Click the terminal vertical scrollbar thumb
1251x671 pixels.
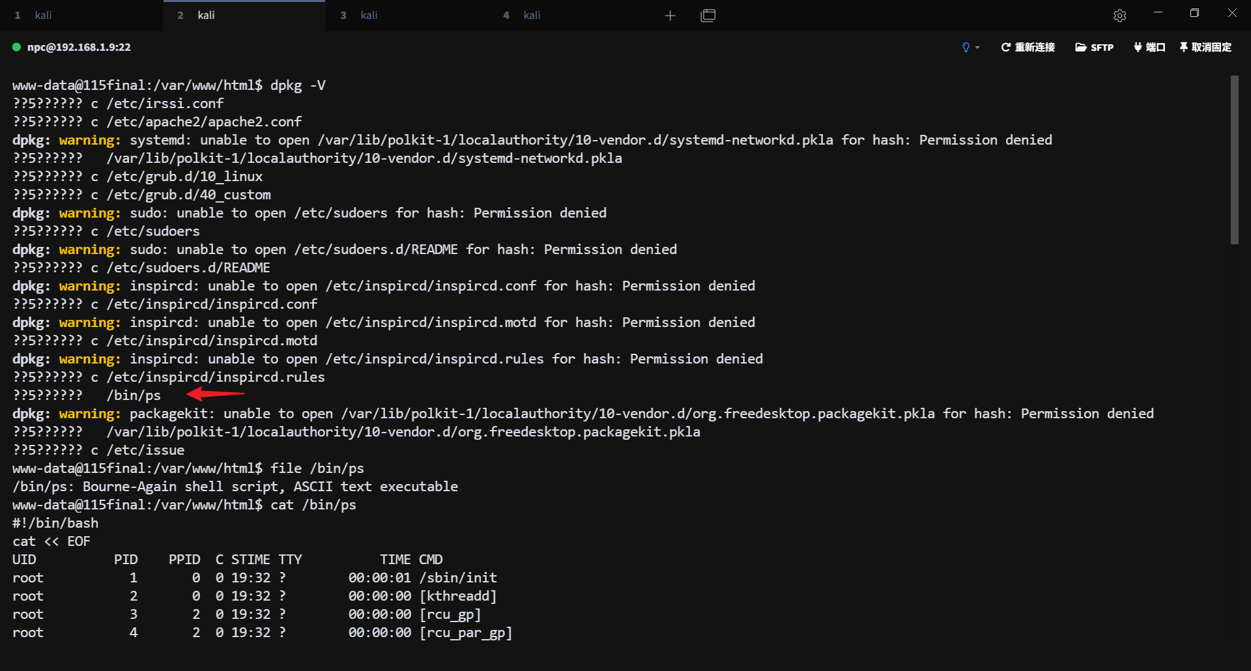pos(1234,160)
